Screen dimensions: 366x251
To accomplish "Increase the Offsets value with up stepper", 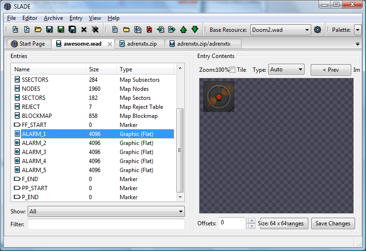I will tap(252, 221).
